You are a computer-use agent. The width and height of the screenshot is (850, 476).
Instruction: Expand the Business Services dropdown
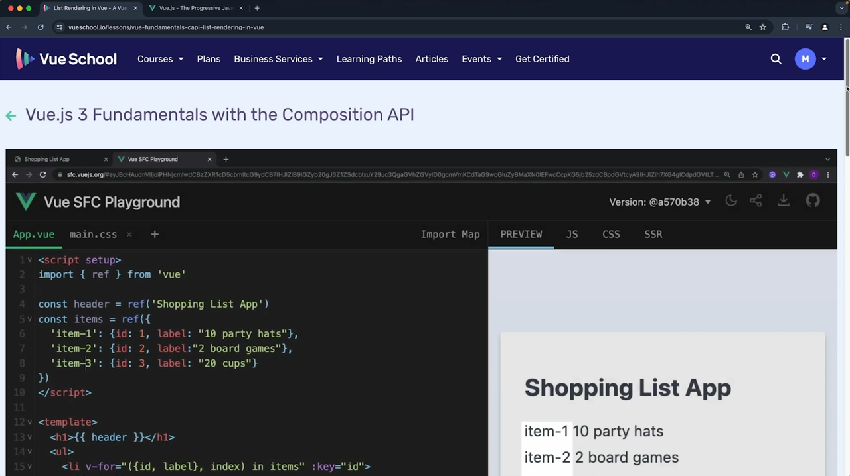(x=278, y=59)
